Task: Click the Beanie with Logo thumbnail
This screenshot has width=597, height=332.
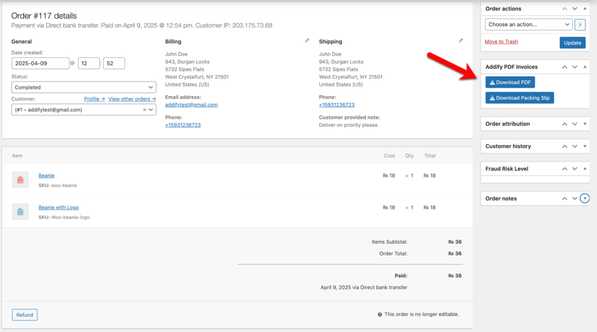Action: click(x=20, y=211)
